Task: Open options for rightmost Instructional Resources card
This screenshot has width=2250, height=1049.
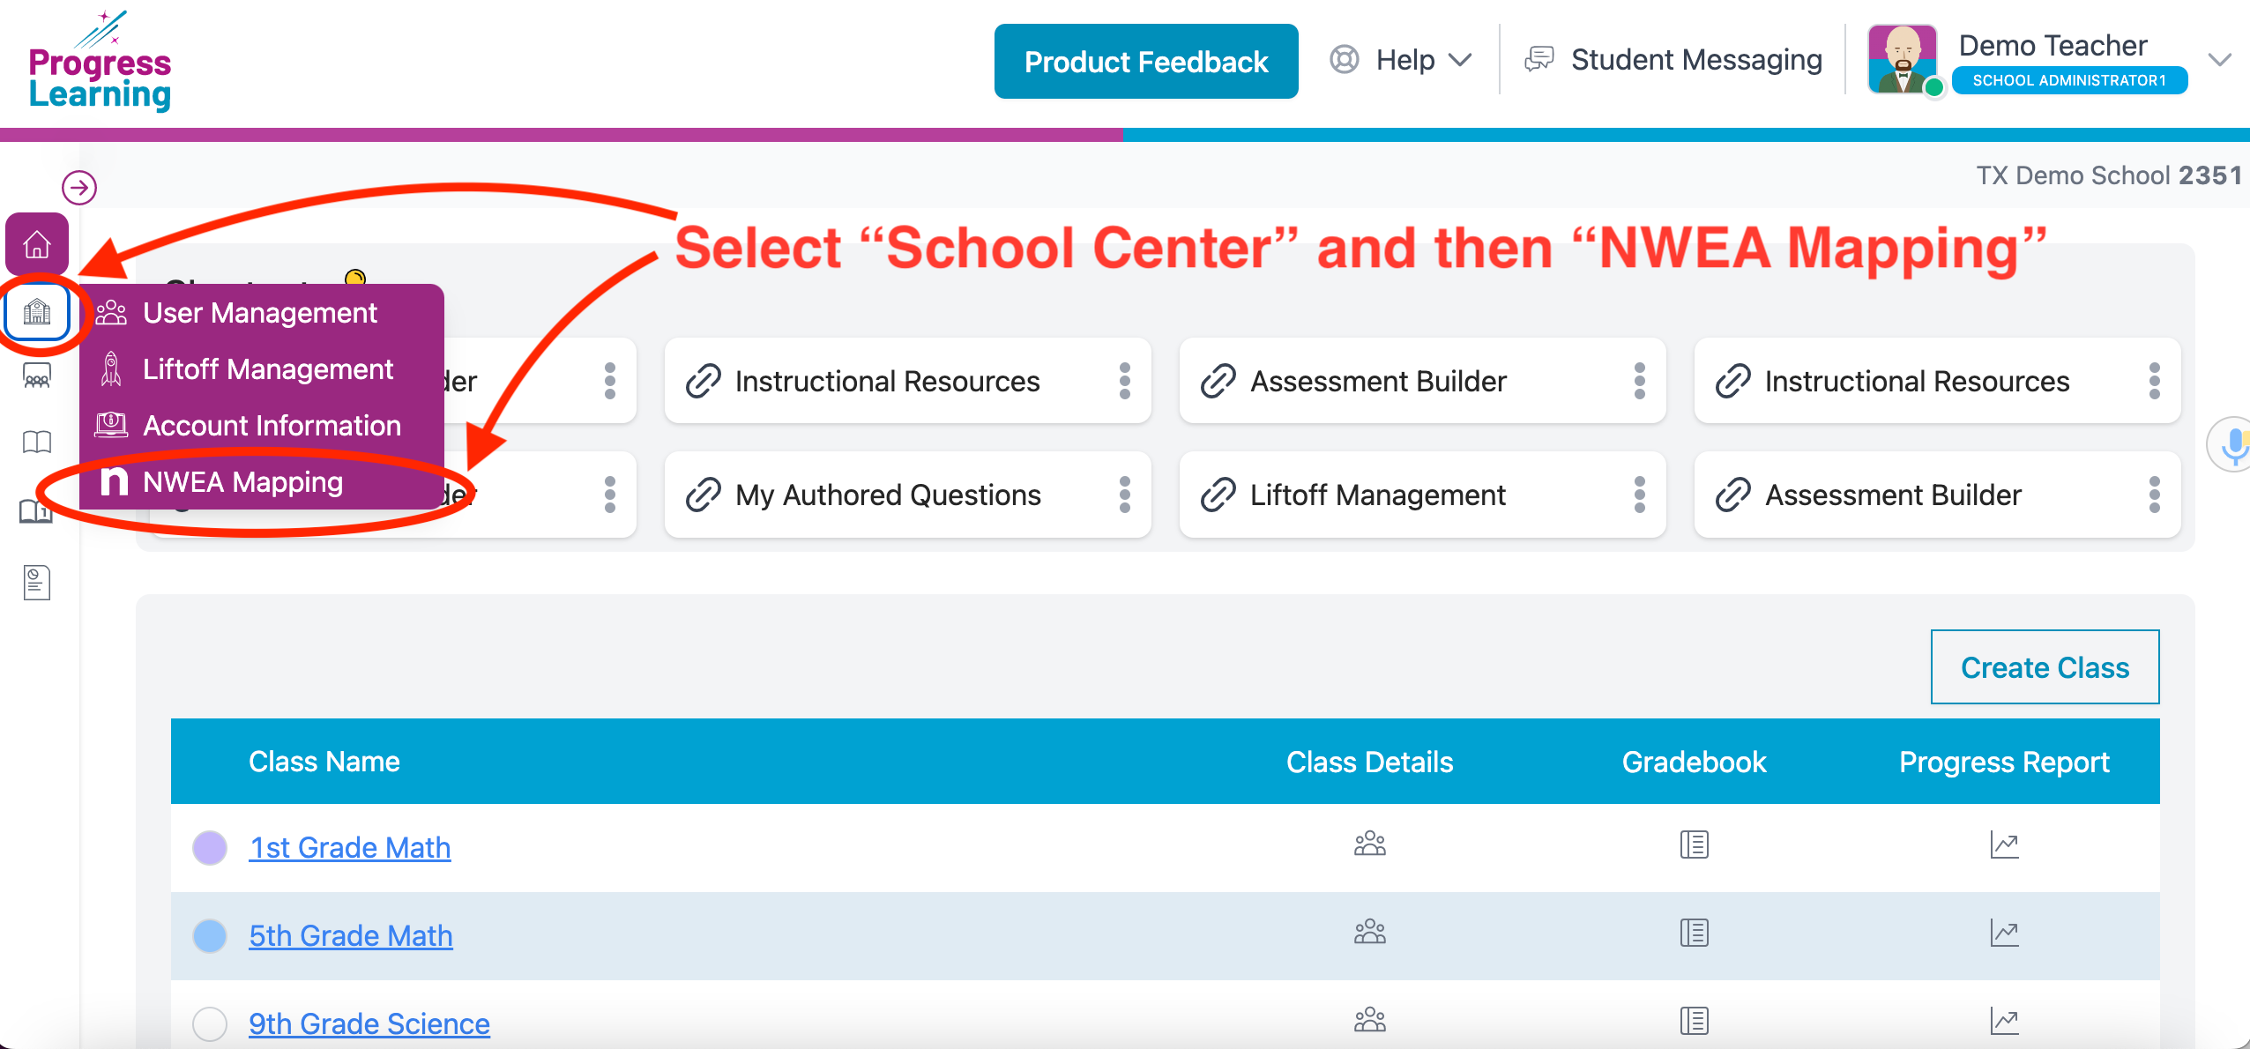Action: click(x=2155, y=381)
